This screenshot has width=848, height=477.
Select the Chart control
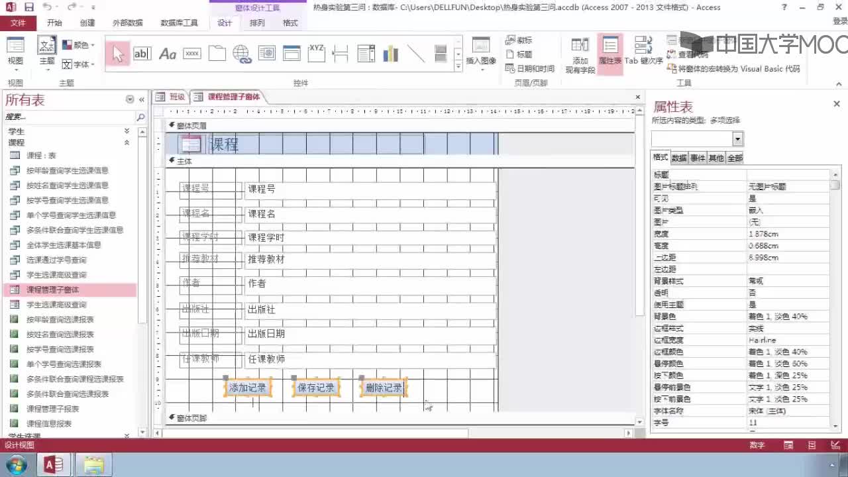pos(391,54)
